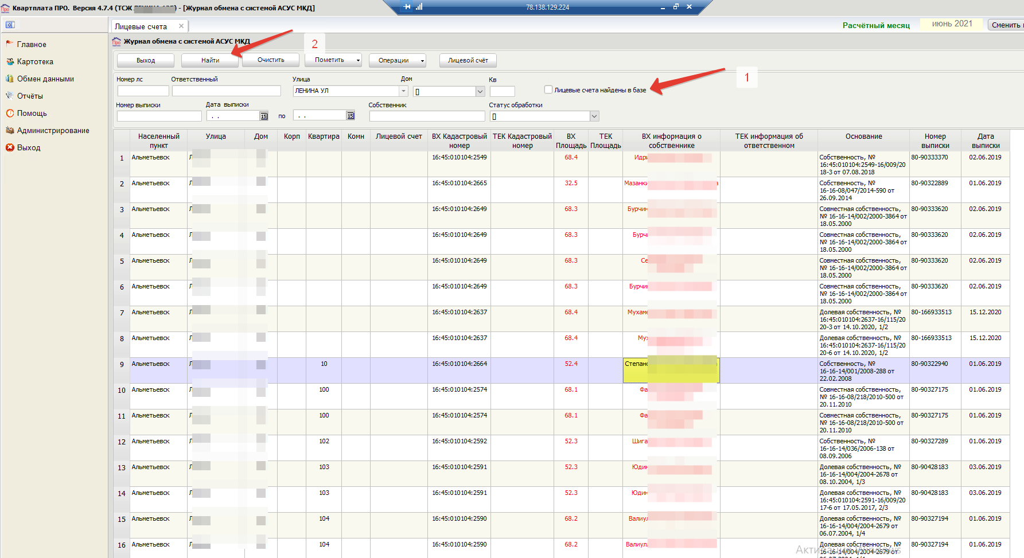Click the Найти button
The height and width of the screenshot is (558, 1024).
(x=210, y=60)
